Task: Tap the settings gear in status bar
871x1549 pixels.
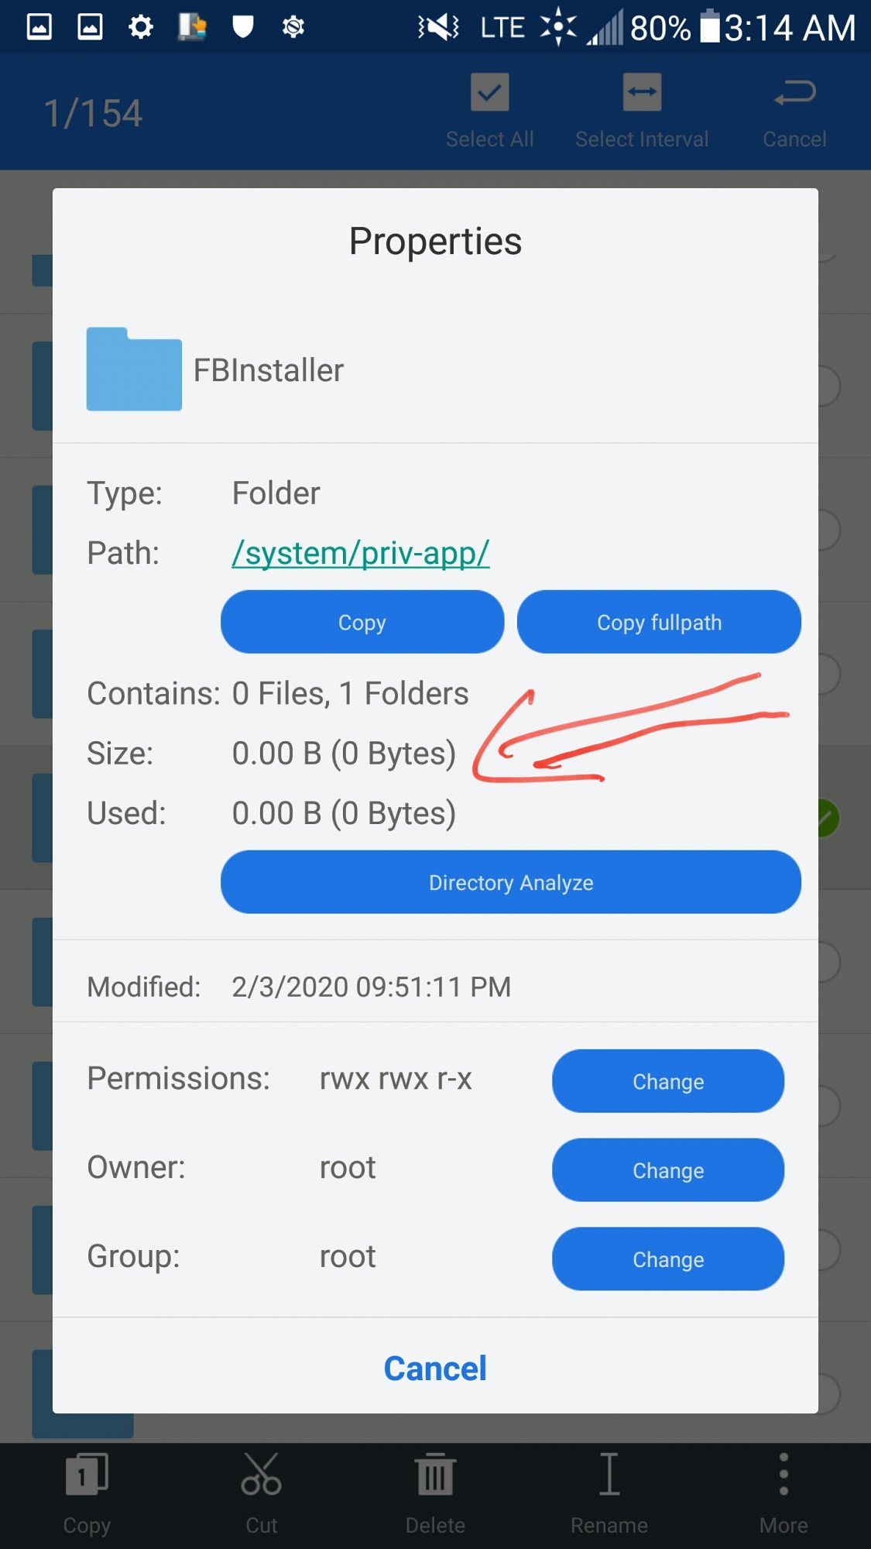Action: (x=141, y=28)
